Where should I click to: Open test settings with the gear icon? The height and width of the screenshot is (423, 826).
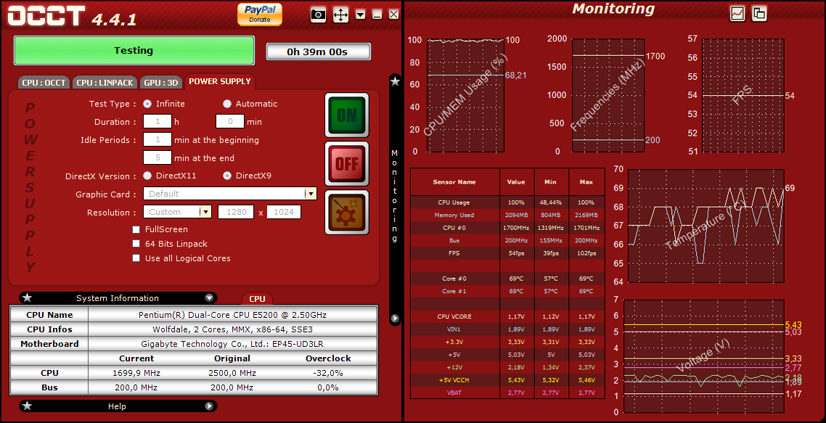click(346, 212)
